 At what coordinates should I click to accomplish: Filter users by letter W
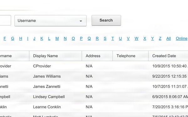(x=136, y=38)
